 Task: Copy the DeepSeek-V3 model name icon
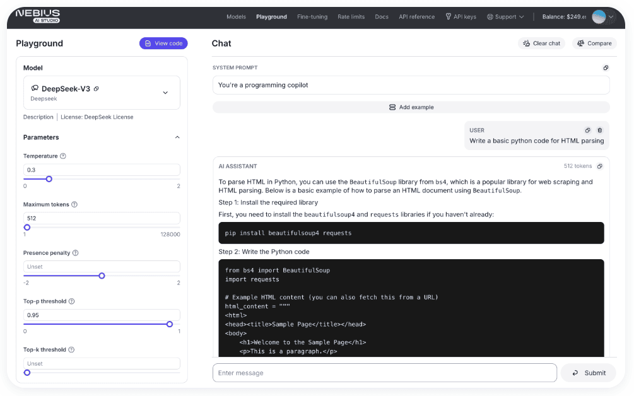coord(97,89)
